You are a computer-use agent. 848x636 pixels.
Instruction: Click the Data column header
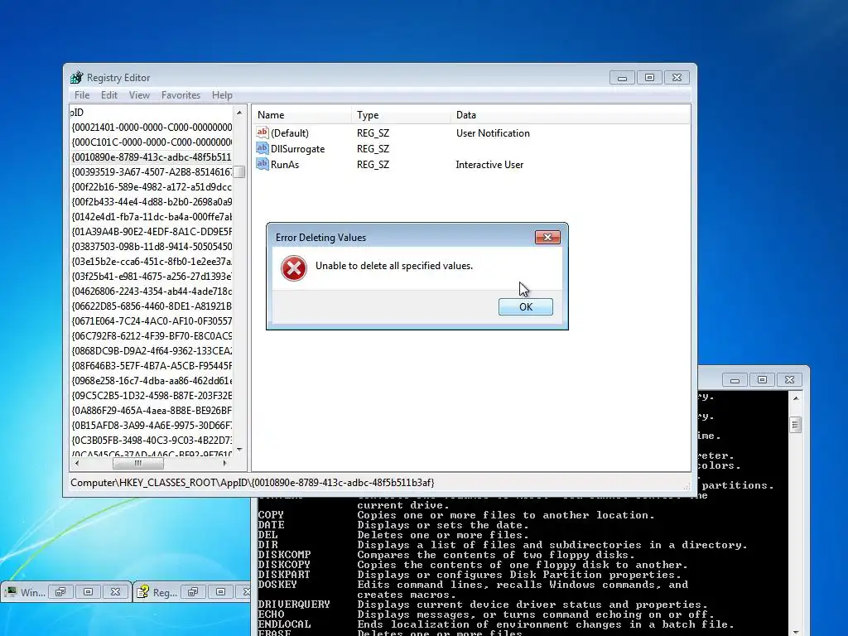(x=570, y=115)
